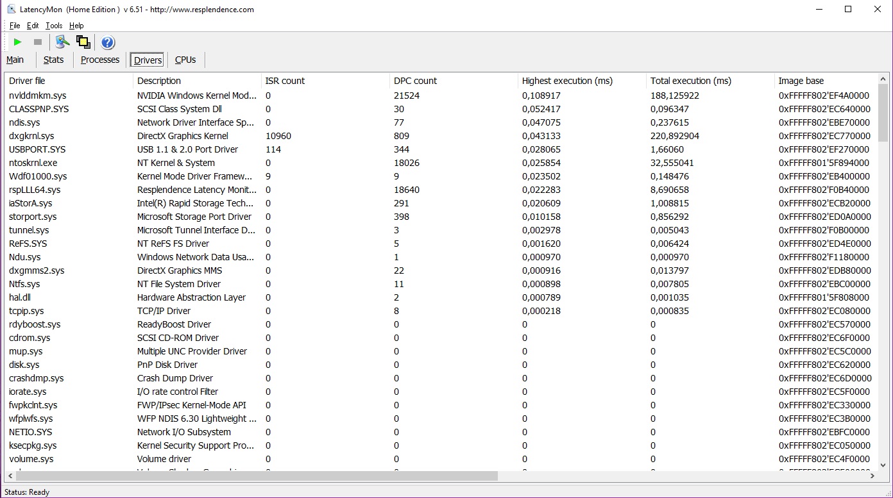Image resolution: width=893 pixels, height=498 pixels.
Task: Open the Tools menu
Action: (x=54, y=26)
